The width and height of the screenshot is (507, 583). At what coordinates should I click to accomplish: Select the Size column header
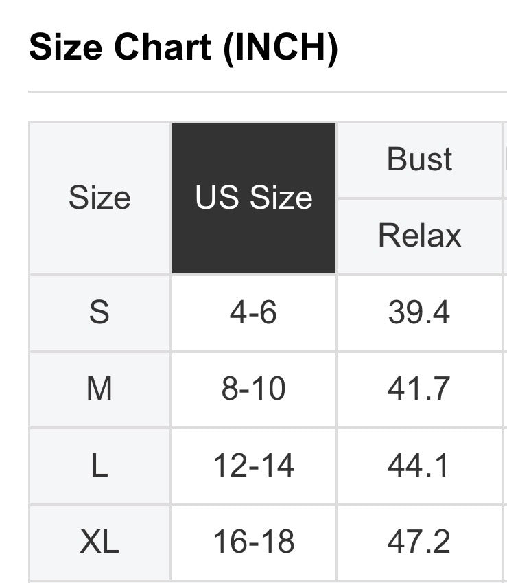[x=99, y=198]
